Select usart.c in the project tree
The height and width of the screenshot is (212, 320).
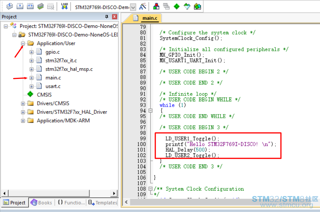tap(53, 86)
